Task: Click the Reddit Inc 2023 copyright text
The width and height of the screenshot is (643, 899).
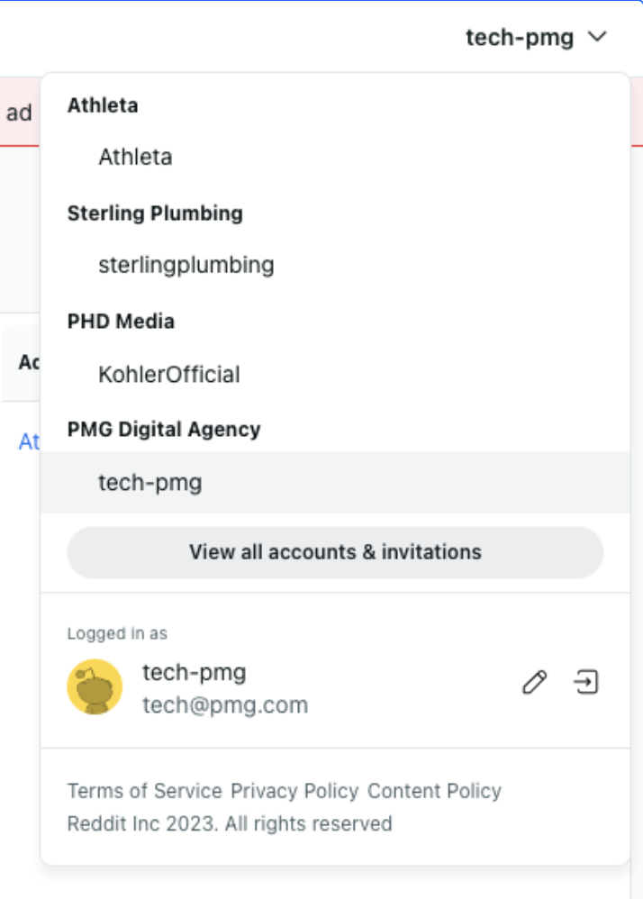Action: [x=230, y=823]
